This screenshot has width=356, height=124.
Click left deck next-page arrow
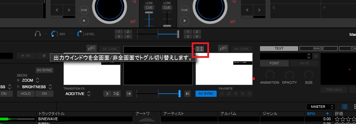tap(69, 10)
